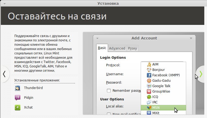Viewport: 207px width, 118px height.
Task: Click the Protocol: label
Action: tap(113, 65)
